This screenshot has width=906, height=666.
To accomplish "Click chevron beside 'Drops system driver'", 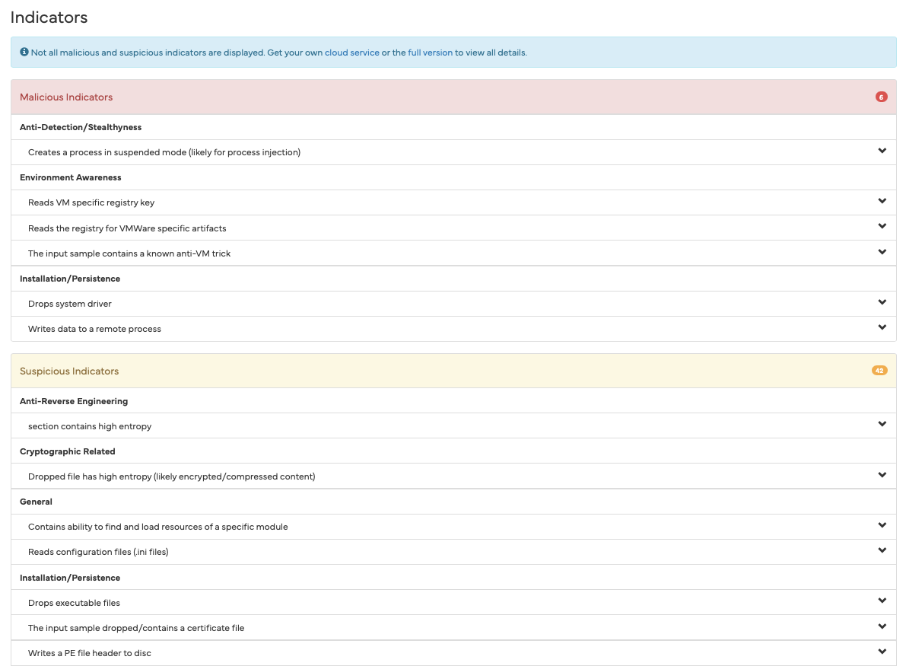I will coord(882,302).
